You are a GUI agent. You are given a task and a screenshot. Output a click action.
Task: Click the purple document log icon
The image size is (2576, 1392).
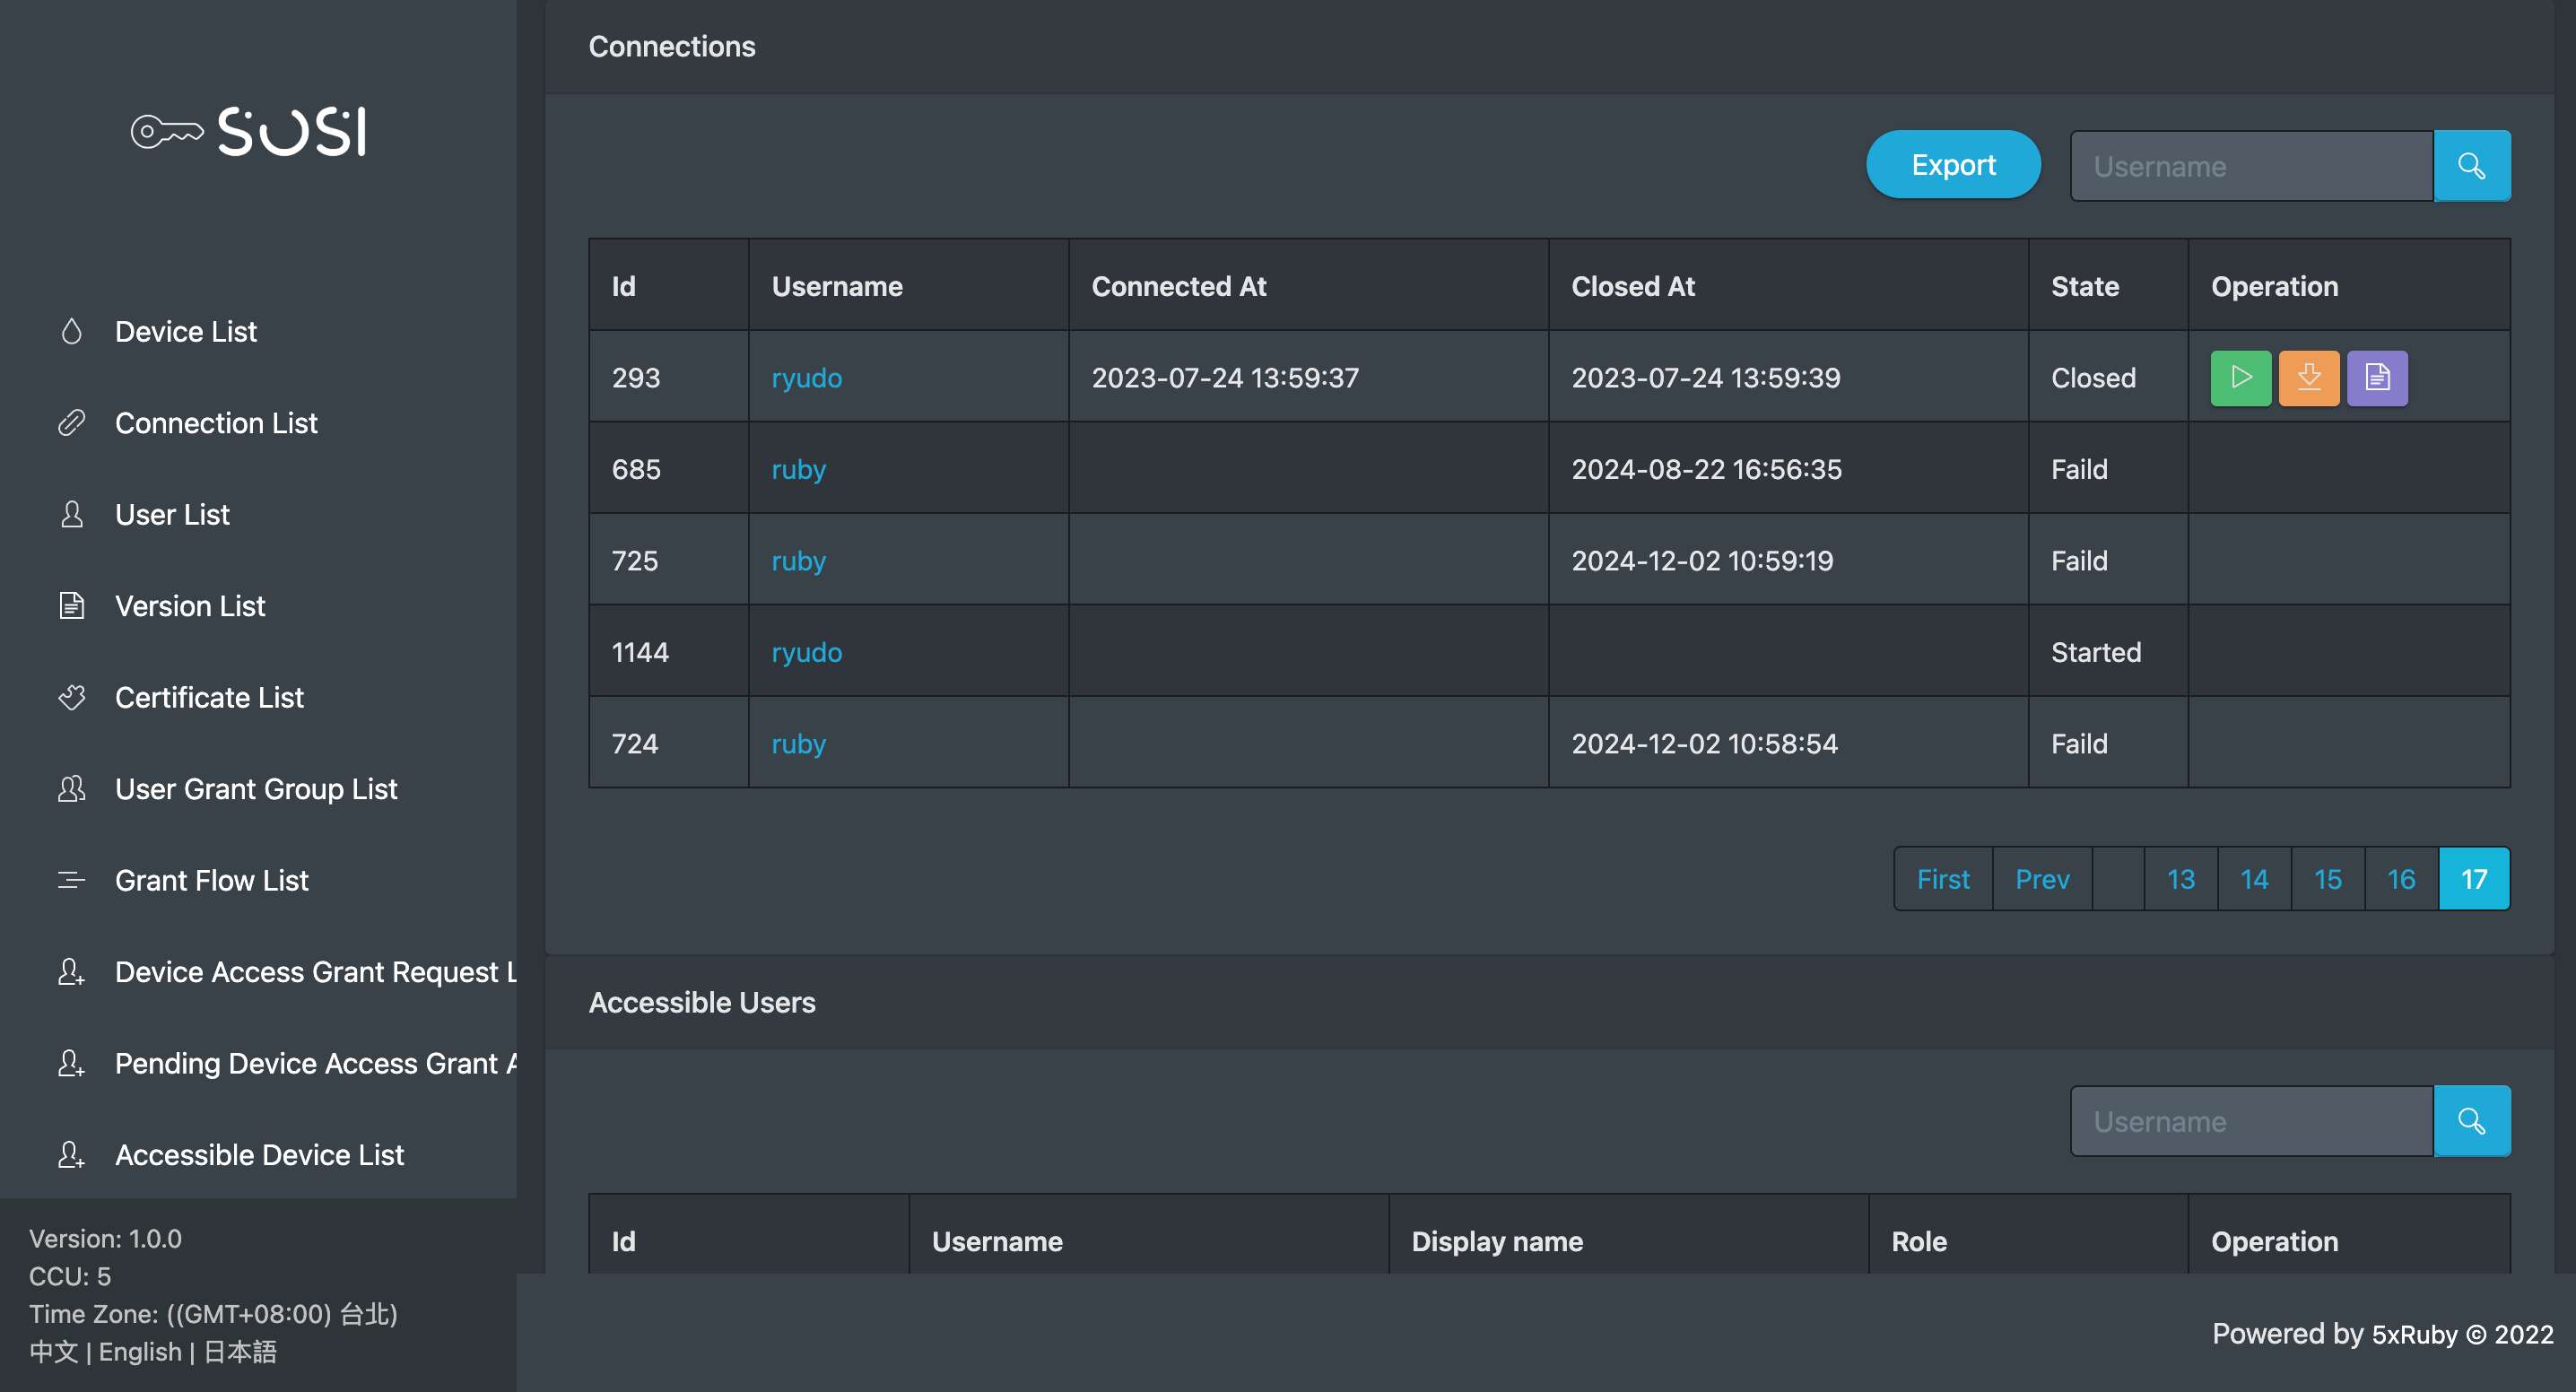coord(2377,378)
